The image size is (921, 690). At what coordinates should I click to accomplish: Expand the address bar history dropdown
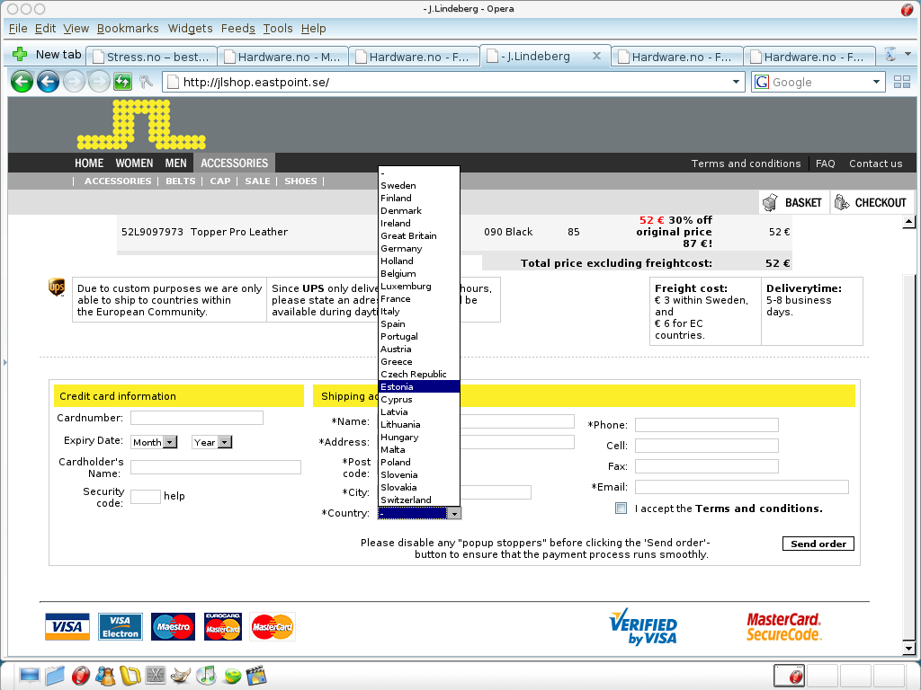pyautogui.click(x=736, y=82)
